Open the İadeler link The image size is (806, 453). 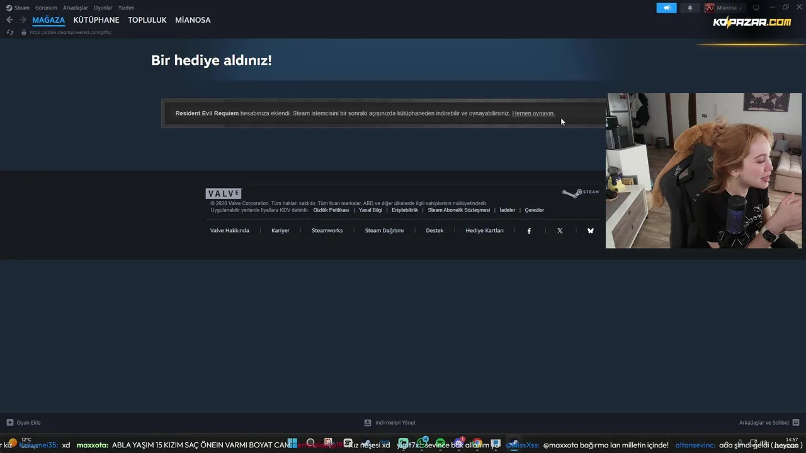[508, 210]
